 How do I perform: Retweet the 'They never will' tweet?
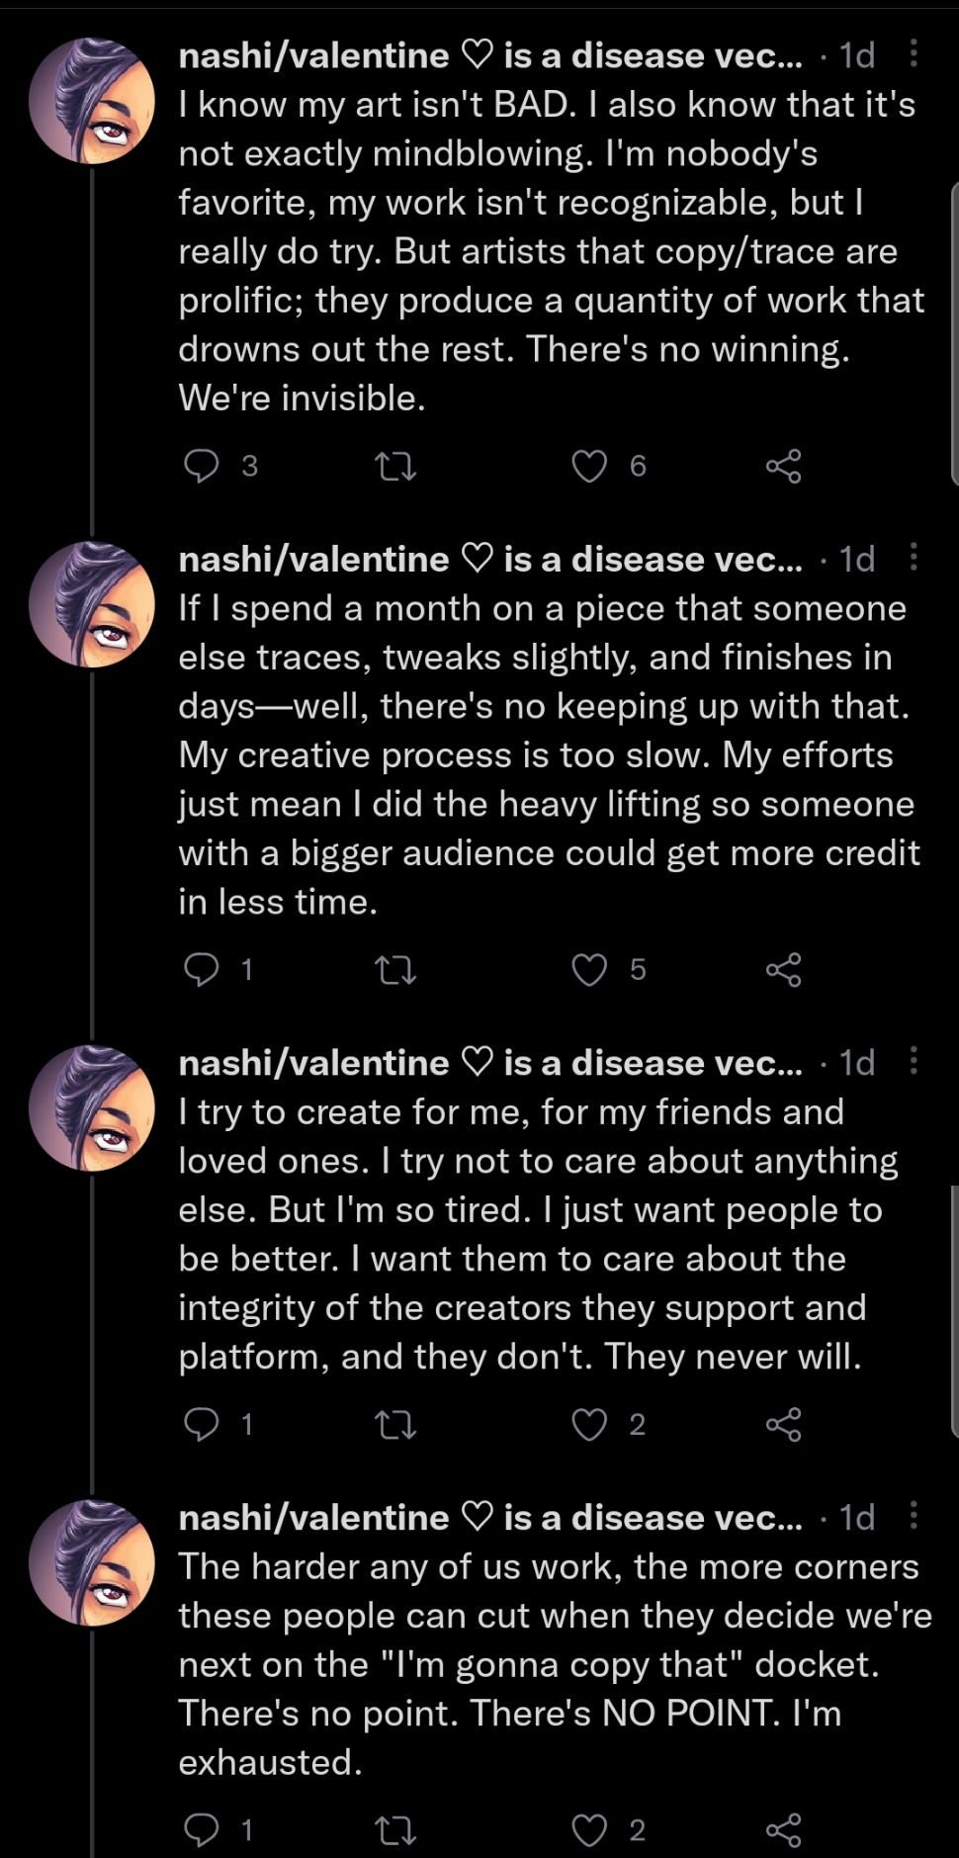[x=396, y=1424]
